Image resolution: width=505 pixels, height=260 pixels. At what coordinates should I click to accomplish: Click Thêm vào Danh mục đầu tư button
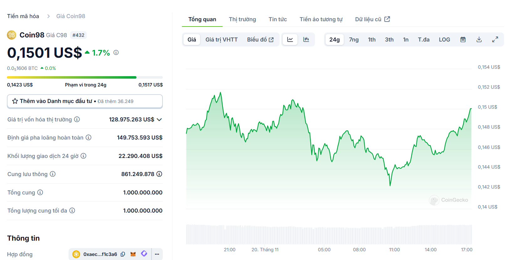coord(85,101)
